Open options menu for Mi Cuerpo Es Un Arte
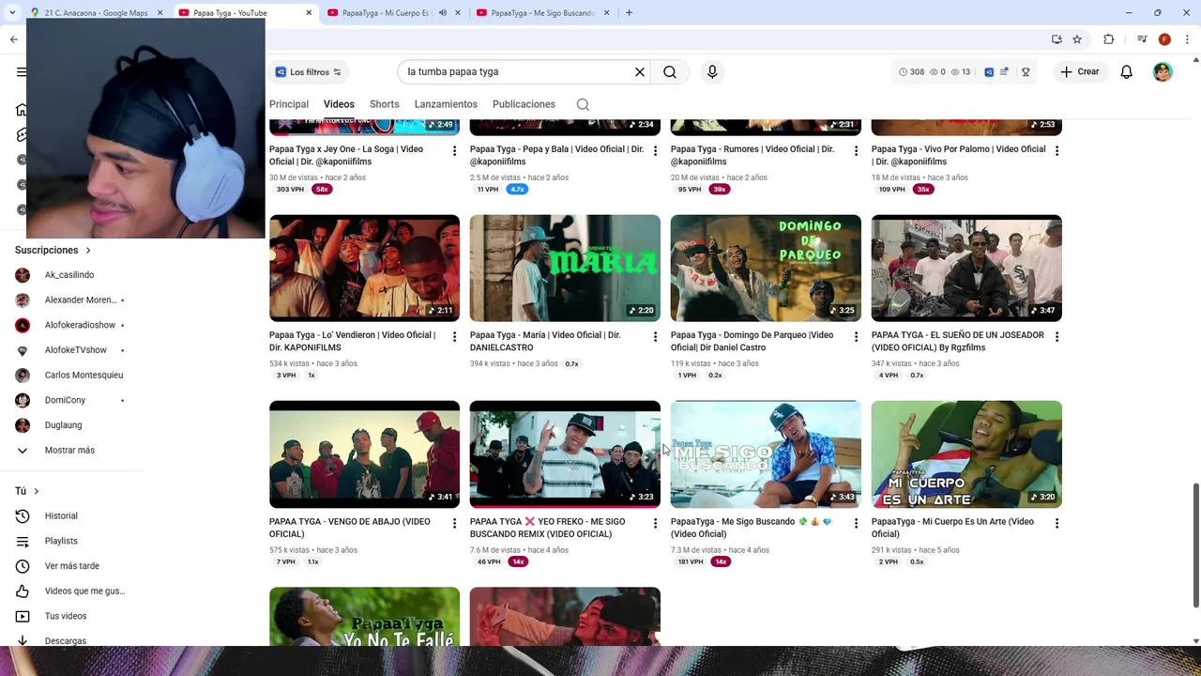 1057,524
